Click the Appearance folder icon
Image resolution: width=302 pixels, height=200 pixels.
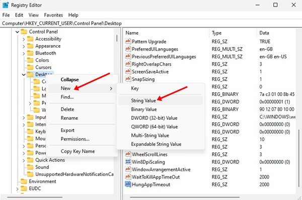click(x=30, y=46)
